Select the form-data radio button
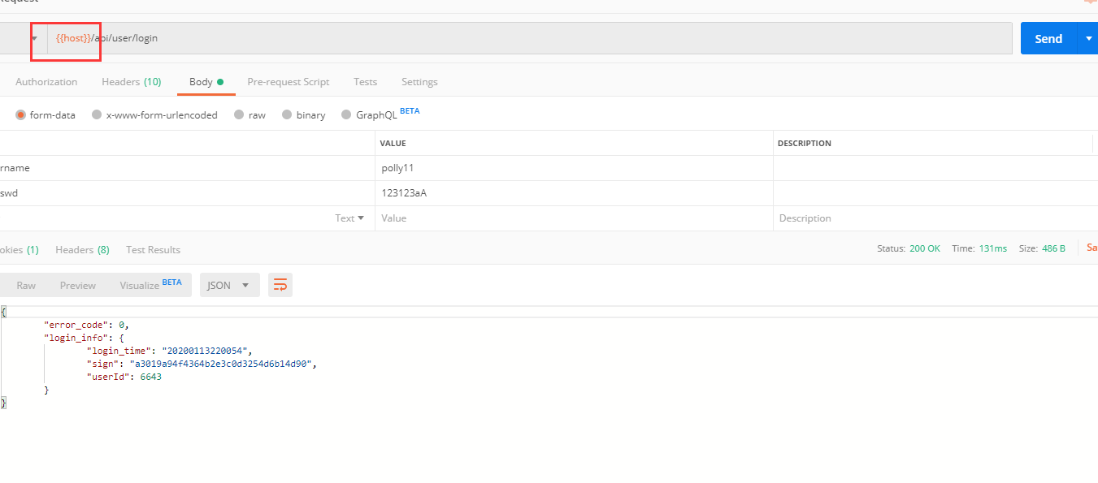Image resolution: width=1098 pixels, height=483 pixels. pos(21,115)
